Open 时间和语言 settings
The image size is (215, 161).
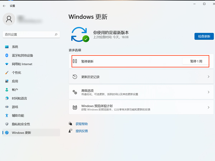[31, 98]
